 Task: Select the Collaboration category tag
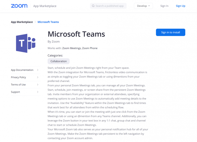(x=58, y=61)
